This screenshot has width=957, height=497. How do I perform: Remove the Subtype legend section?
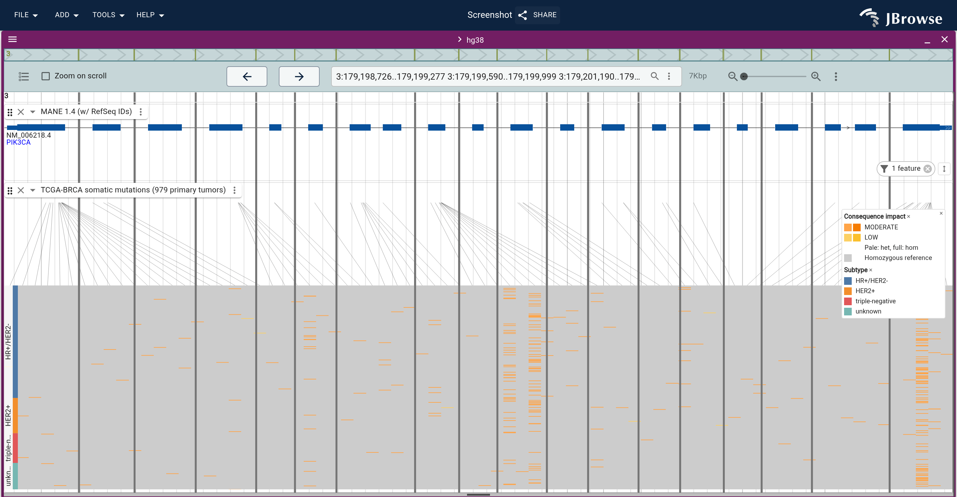(x=871, y=270)
